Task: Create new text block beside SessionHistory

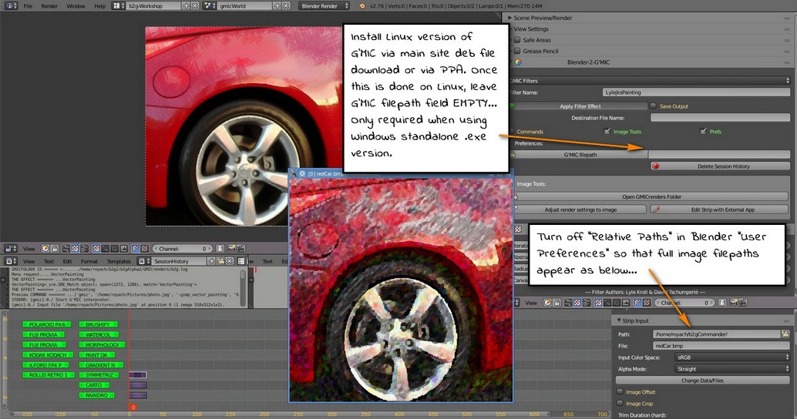Action: click(x=212, y=261)
